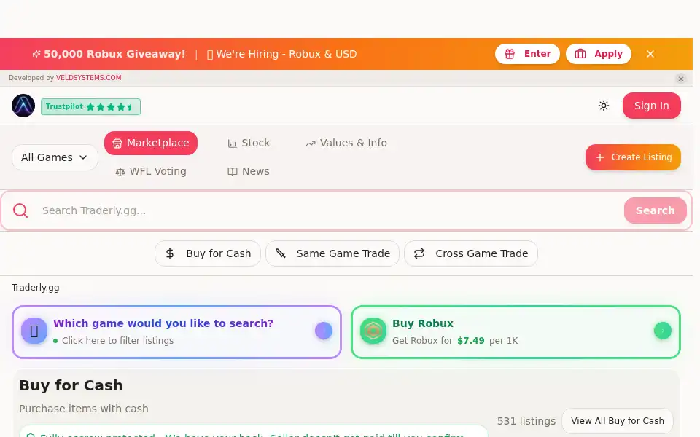Click the pink Search button
Viewport: 700px width, 437px height.
point(655,210)
